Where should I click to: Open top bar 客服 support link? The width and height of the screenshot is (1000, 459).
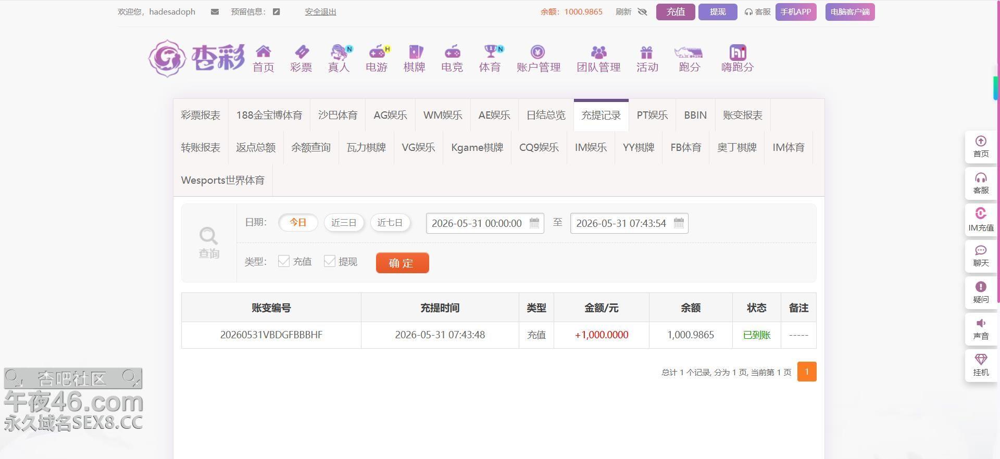coord(757,12)
